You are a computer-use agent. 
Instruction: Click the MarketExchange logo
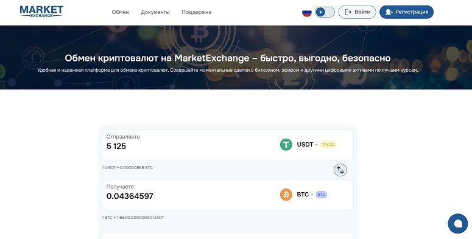click(x=41, y=12)
